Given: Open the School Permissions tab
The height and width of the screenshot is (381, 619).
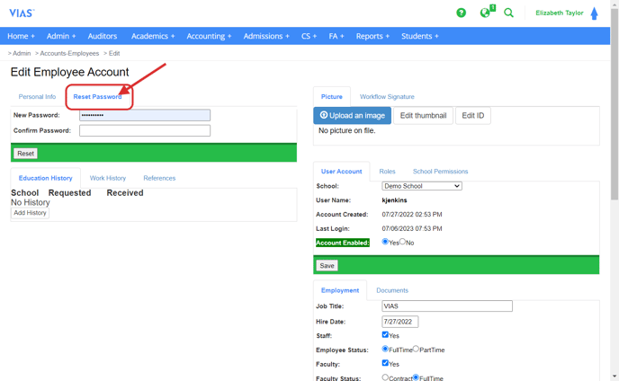Looking at the screenshot, I should (440, 172).
